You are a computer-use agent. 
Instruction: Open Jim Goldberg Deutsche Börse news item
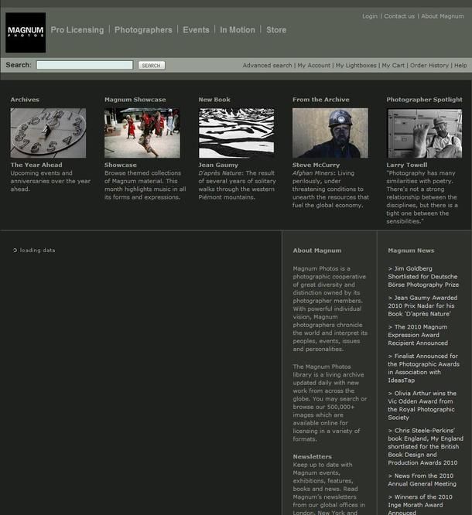click(x=423, y=277)
